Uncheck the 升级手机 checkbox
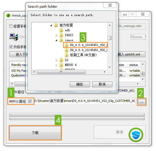156x151 pixels. [11, 47]
